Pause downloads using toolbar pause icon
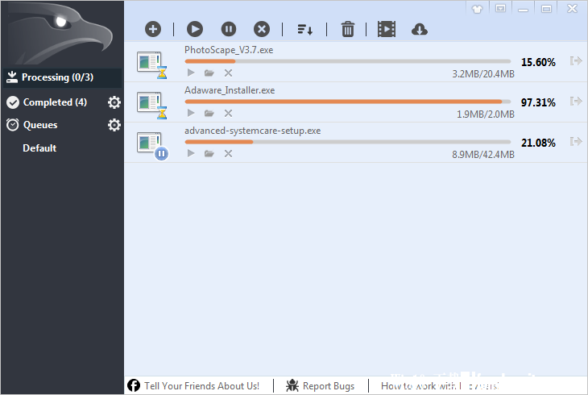The height and width of the screenshot is (395, 588). coord(229,29)
